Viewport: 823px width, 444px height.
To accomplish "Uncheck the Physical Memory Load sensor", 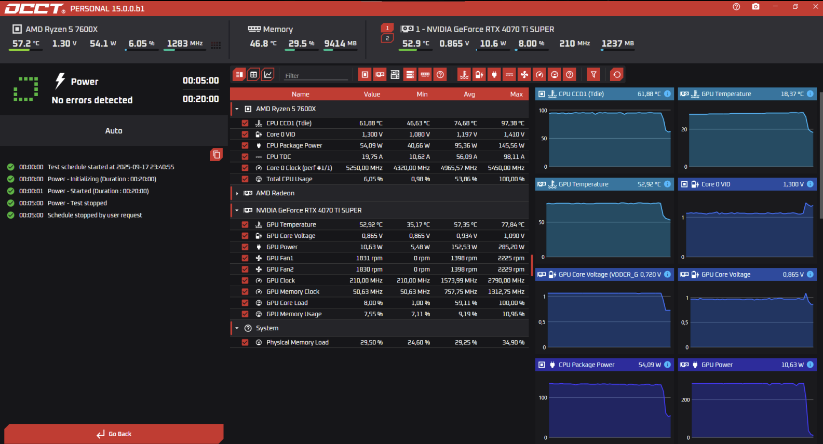I will point(245,343).
